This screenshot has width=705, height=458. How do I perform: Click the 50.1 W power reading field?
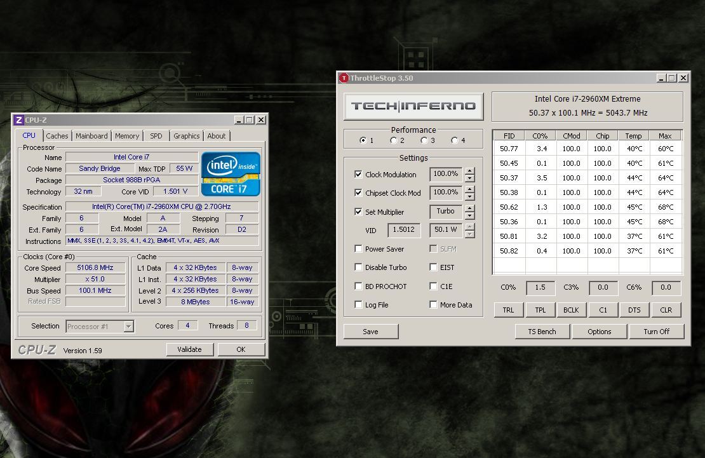[446, 230]
